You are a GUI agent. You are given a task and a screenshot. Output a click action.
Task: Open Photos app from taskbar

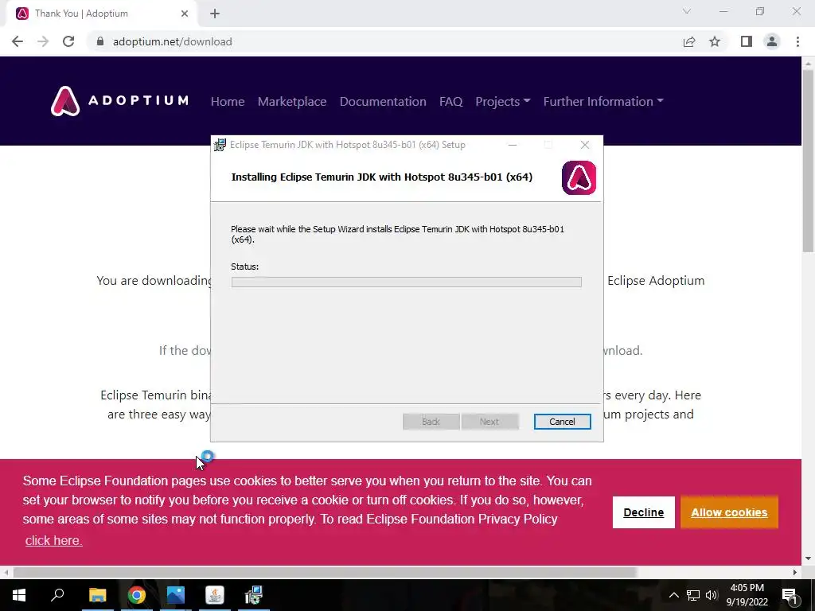176,595
